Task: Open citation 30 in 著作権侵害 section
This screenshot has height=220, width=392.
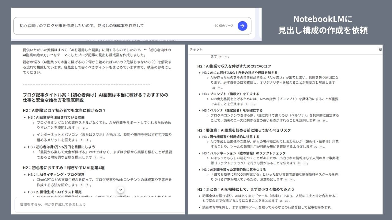Action: [316, 147]
